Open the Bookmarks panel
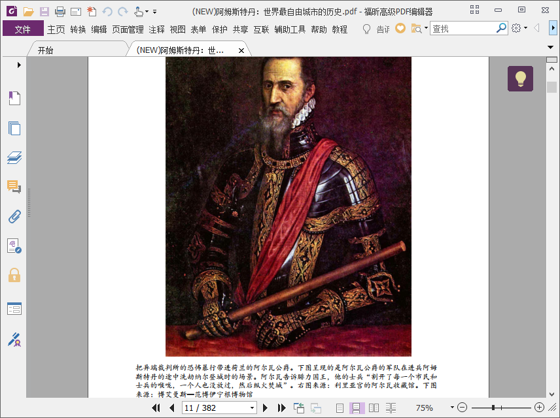 click(x=14, y=98)
